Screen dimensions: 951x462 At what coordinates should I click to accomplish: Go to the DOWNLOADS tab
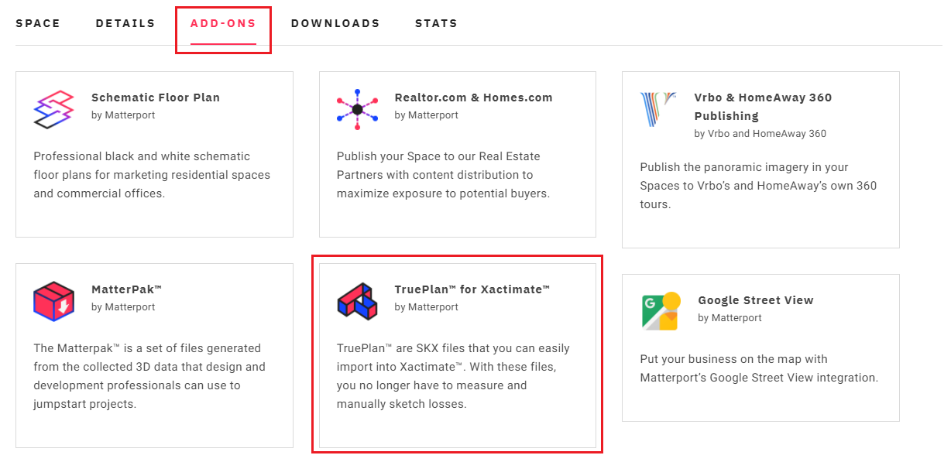pyautogui.click(x=335, y=23)
